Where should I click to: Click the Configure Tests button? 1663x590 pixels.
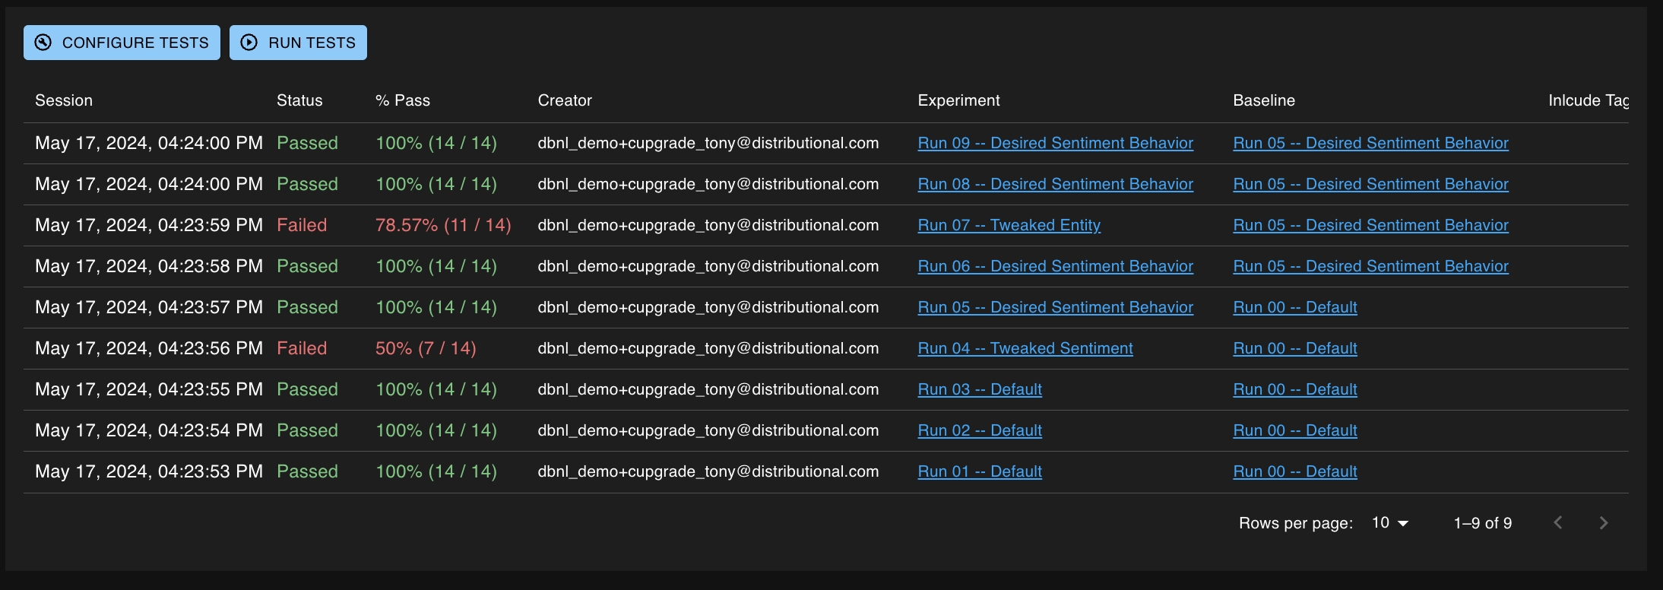pyautogui.click(x=122, y=43)
